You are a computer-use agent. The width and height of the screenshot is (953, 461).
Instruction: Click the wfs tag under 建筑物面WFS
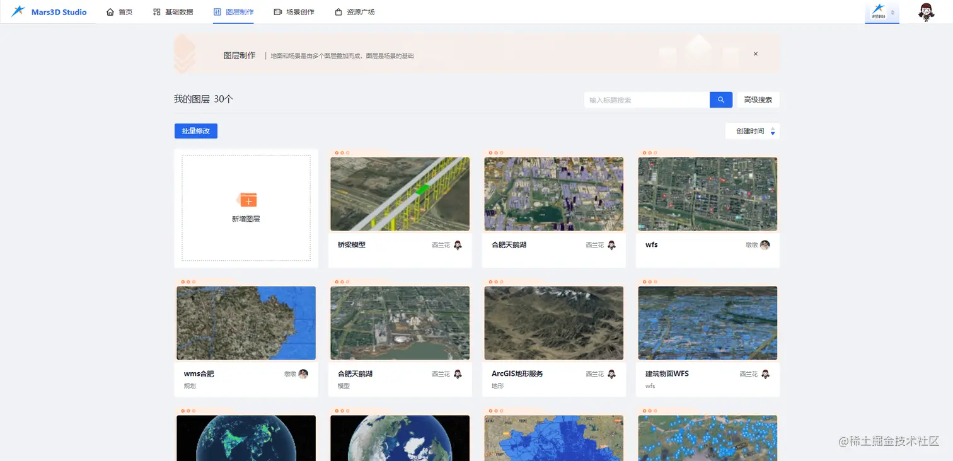click(x=650, y=385)
